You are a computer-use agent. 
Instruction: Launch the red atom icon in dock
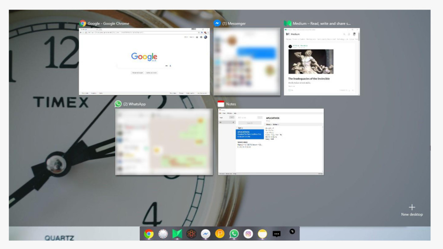coord(191,234)
